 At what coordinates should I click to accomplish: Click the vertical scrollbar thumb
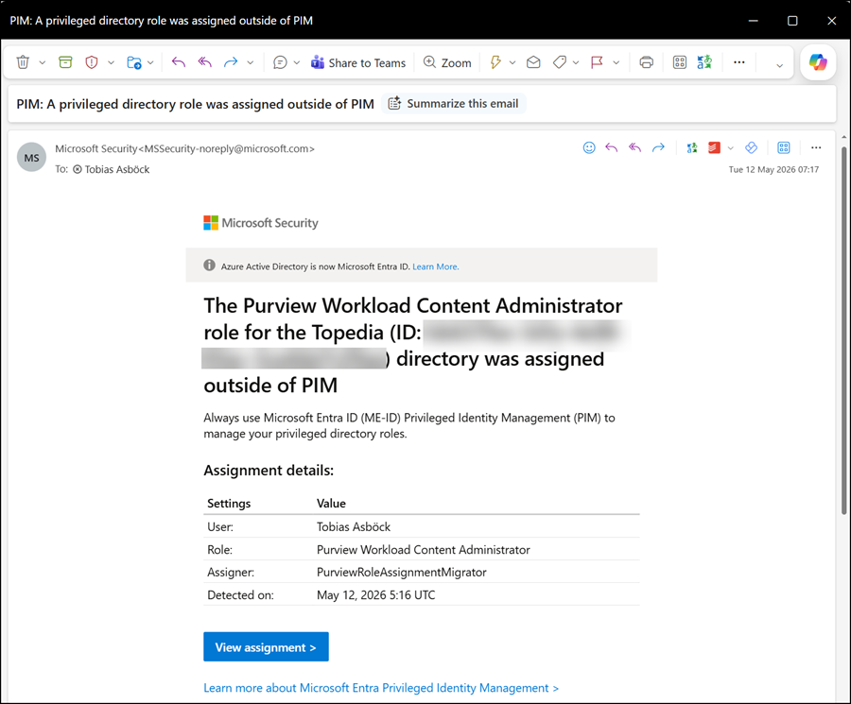[x=843, y=330]
